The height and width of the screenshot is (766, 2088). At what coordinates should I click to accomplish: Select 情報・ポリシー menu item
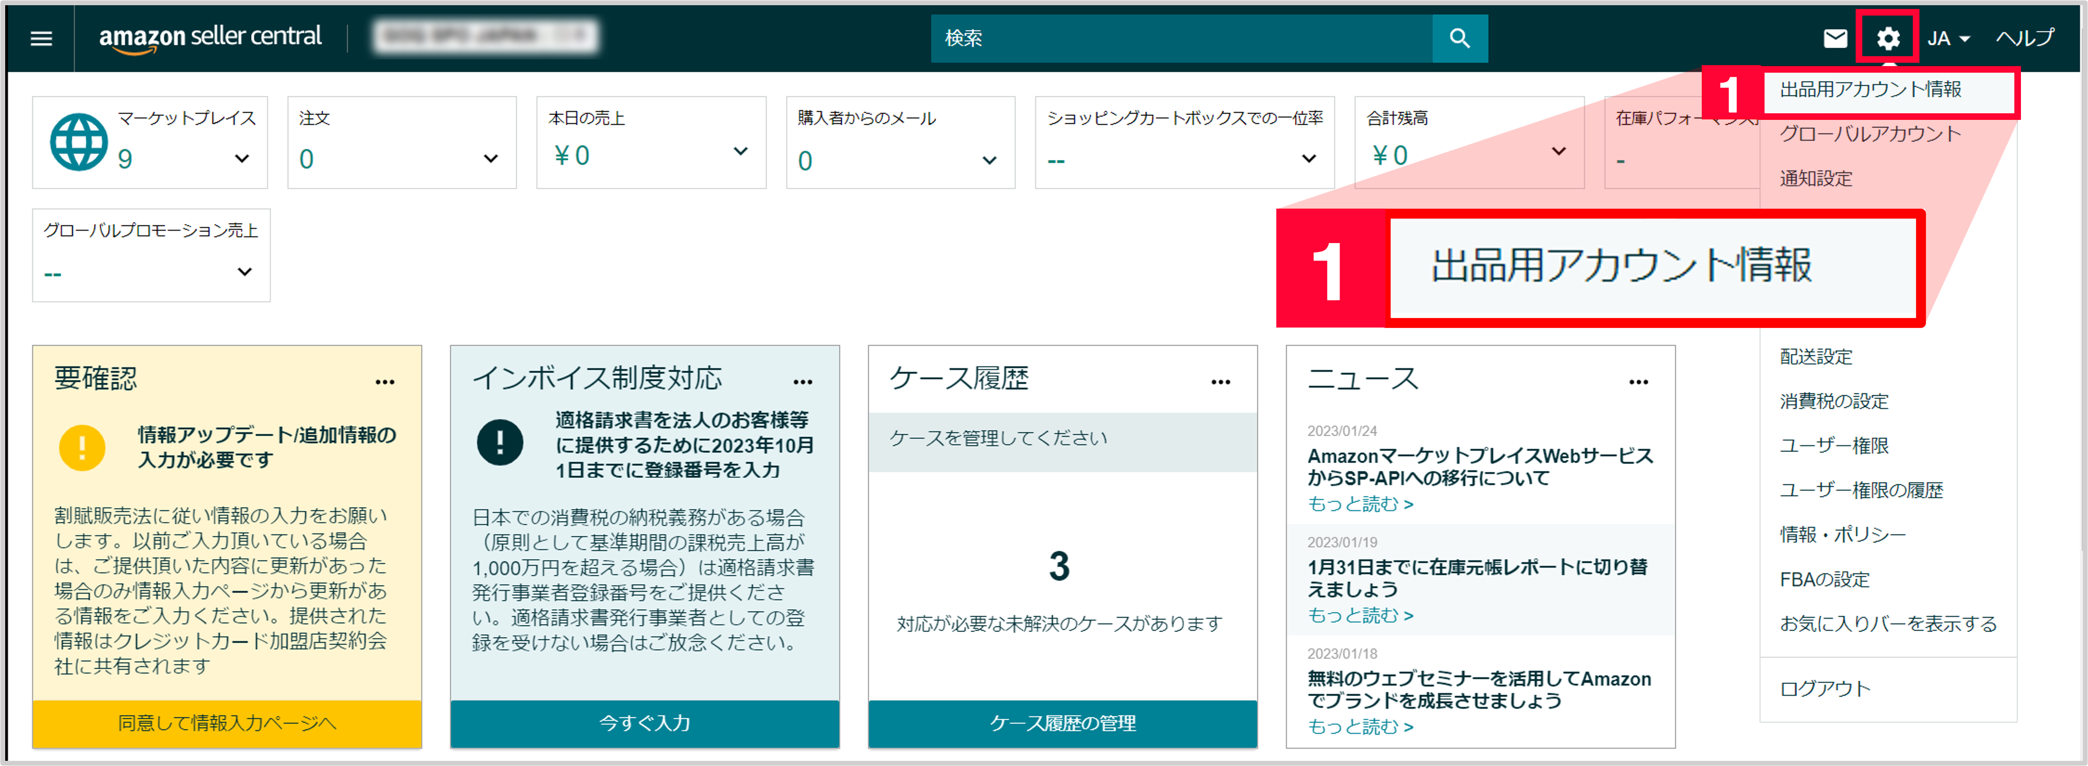click(1842, 534)
